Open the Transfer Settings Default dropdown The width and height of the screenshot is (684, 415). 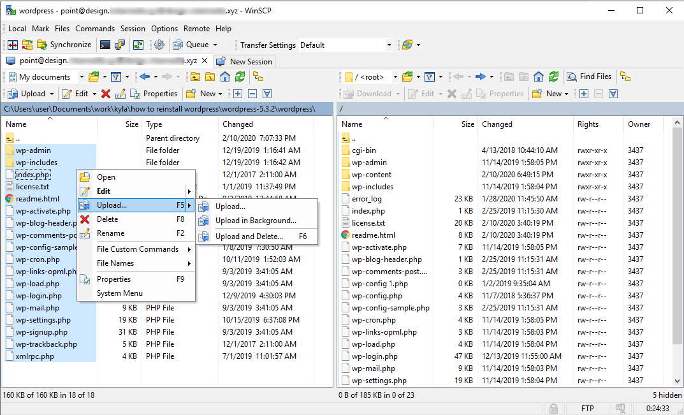389,45
